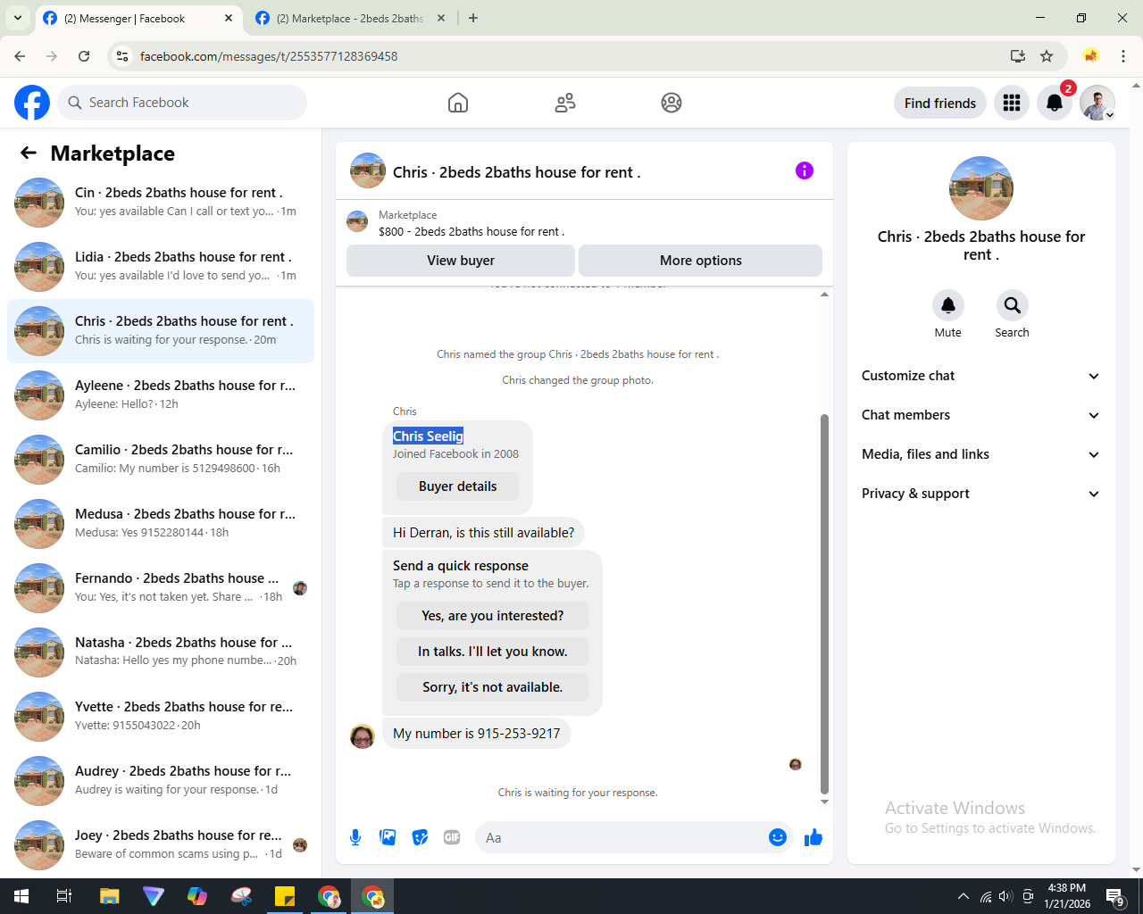Click the chat messages vertical scrollbar
The width and height of the screenshot is (1143, 914).
[824, 603]
